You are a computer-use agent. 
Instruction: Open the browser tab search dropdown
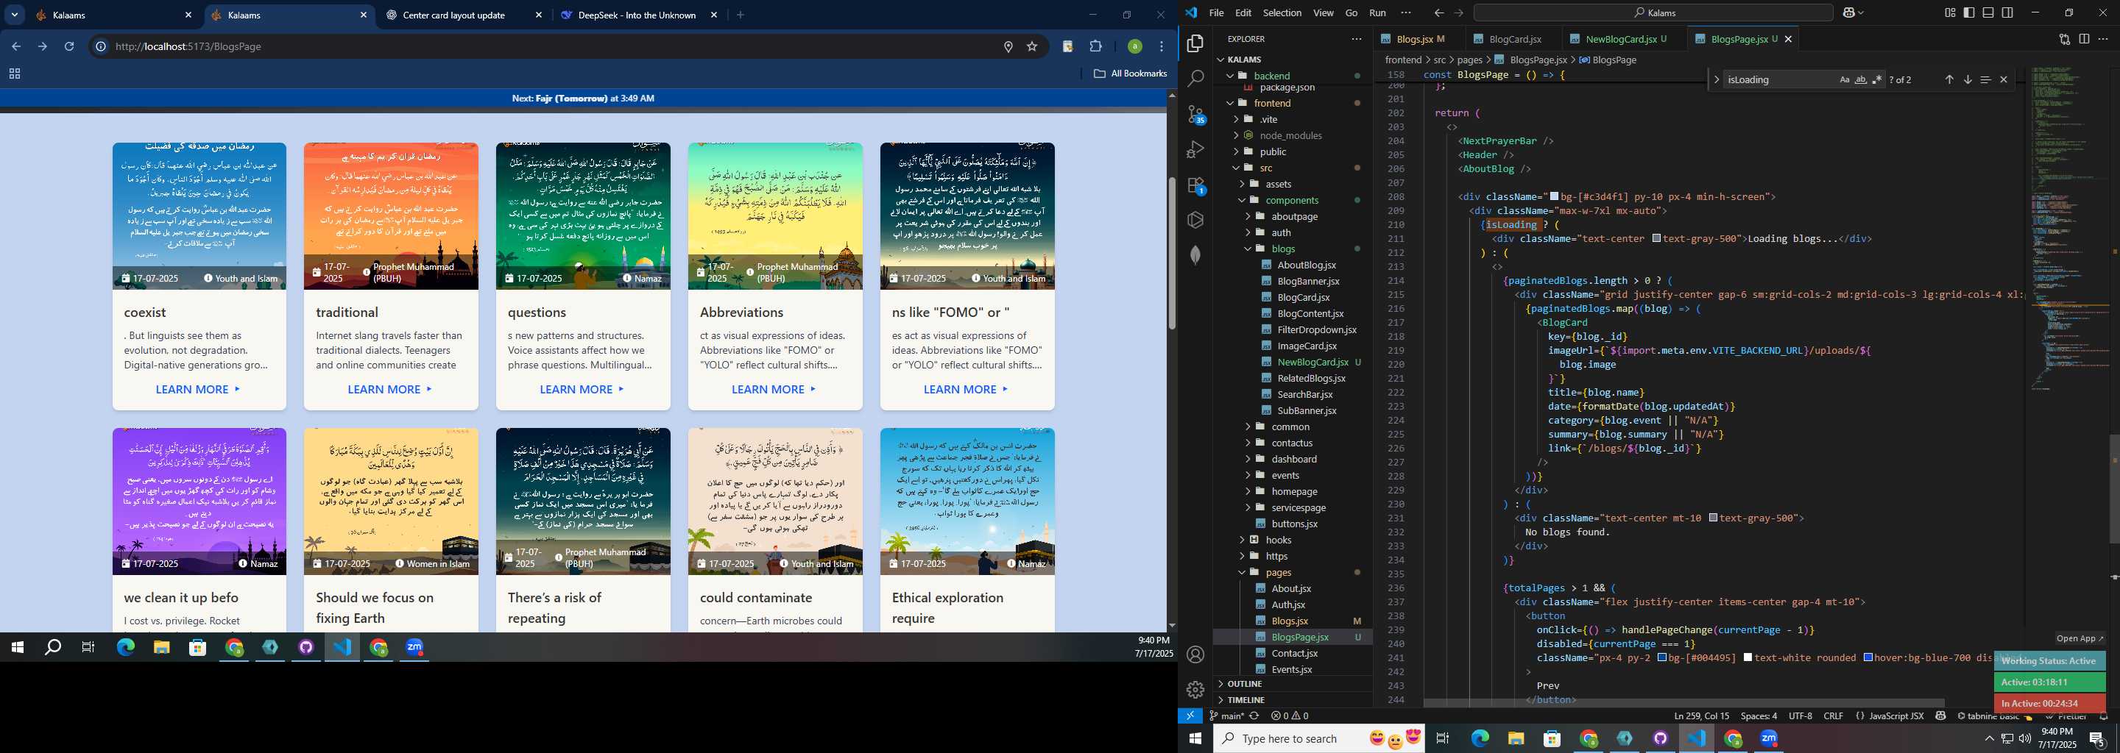pos(15,15)
